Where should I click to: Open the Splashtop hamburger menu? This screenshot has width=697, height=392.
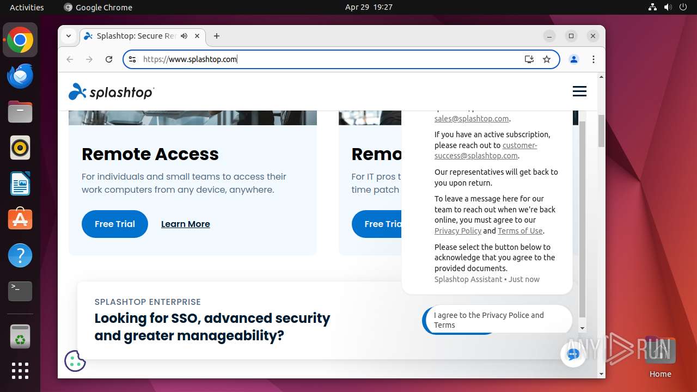(x=579, y=91)
